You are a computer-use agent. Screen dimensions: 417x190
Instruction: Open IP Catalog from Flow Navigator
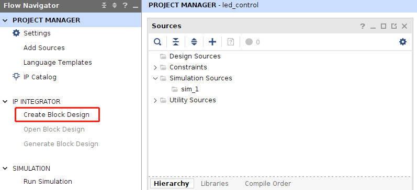pos(40,77)
